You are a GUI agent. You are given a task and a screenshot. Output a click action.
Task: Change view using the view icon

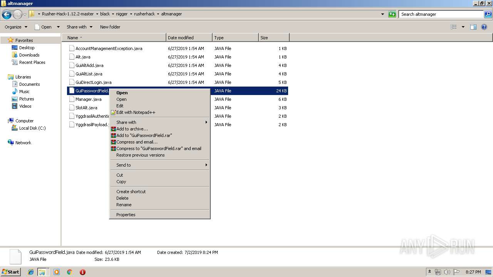[x=454, y=27]
